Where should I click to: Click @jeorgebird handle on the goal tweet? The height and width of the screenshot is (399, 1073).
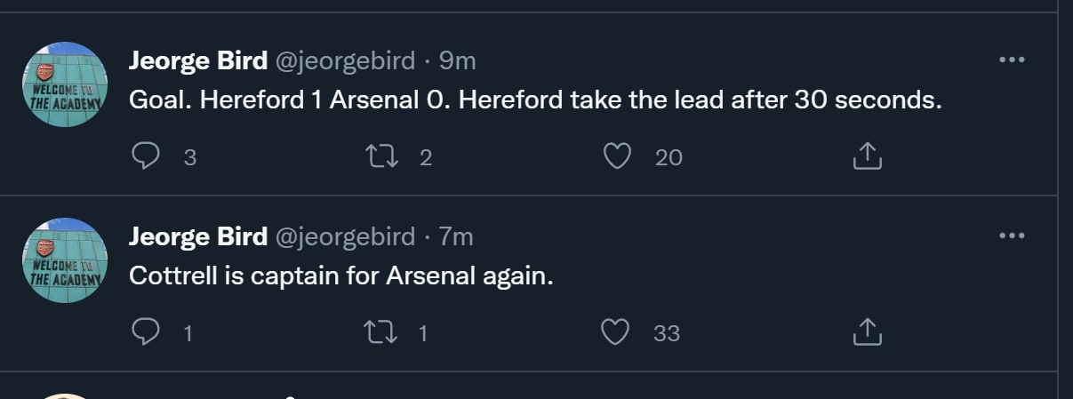(x=345, y=60)
